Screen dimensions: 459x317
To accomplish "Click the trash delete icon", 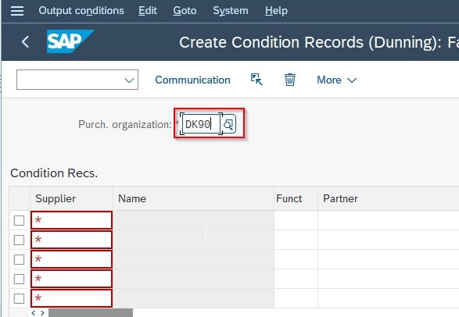I will 290,80.
